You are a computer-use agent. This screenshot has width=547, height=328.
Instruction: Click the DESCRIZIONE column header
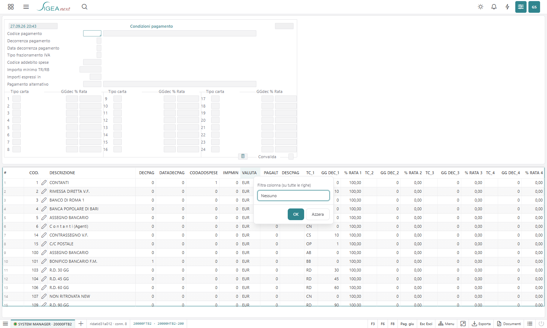[x=62, y=173]
